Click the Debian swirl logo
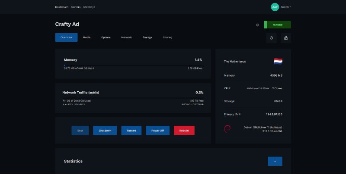This screenshot has width=346, height=174. coord(227,129)
